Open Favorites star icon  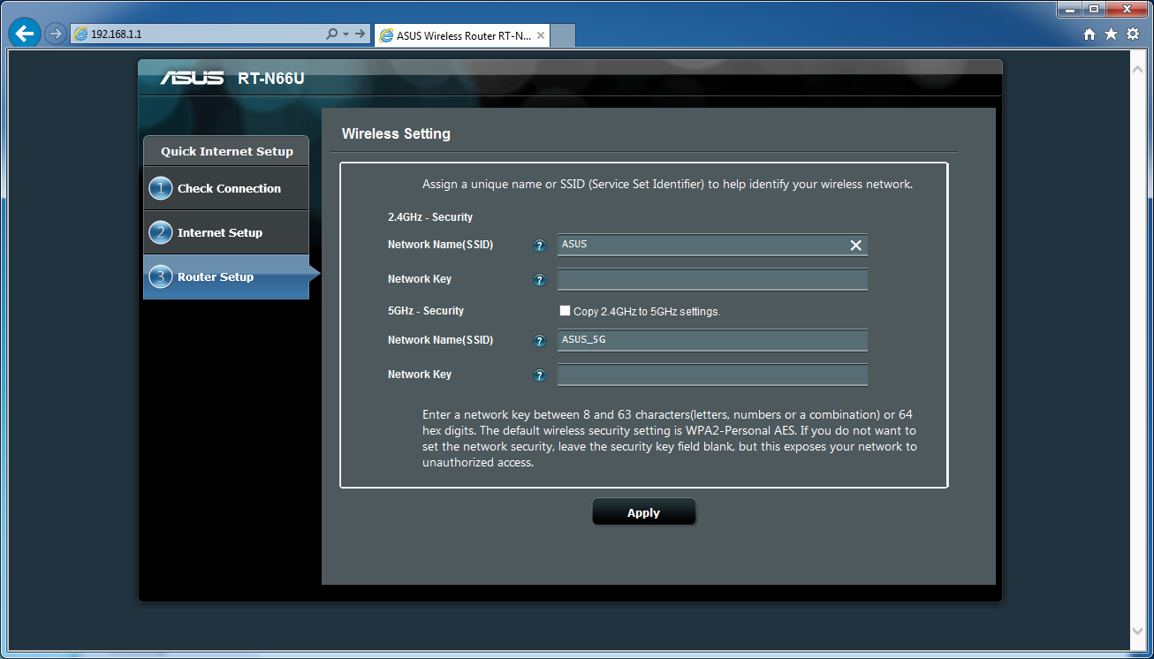point(1111,34)
